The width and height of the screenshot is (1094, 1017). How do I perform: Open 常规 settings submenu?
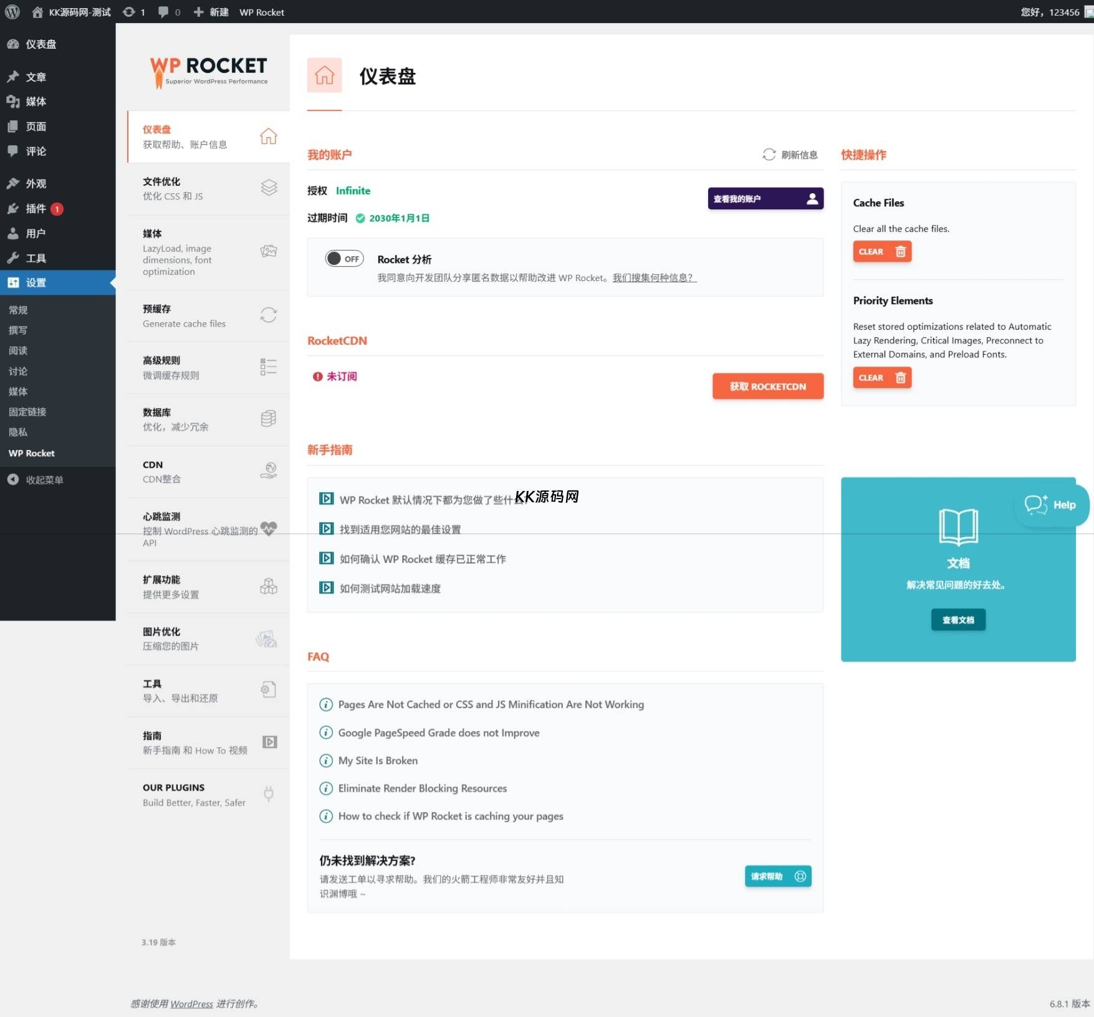pyautogui.click(x=18, y=310)
